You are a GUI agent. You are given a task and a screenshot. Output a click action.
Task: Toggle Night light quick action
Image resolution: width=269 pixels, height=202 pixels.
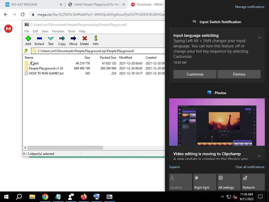click(x=205, y=182)
